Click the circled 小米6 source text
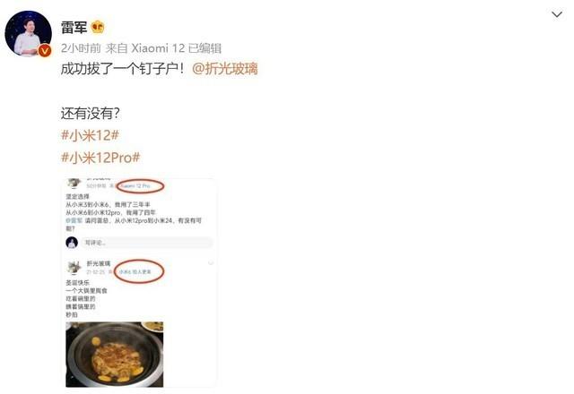The image size is (574, 394). click(135, 272)
